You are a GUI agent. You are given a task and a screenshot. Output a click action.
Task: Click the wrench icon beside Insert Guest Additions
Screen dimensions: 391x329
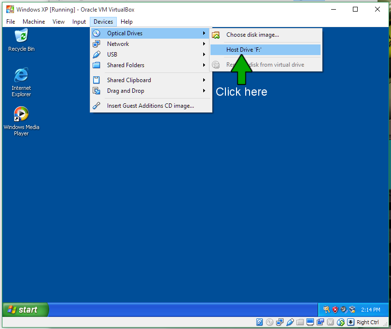coord(96,106)
